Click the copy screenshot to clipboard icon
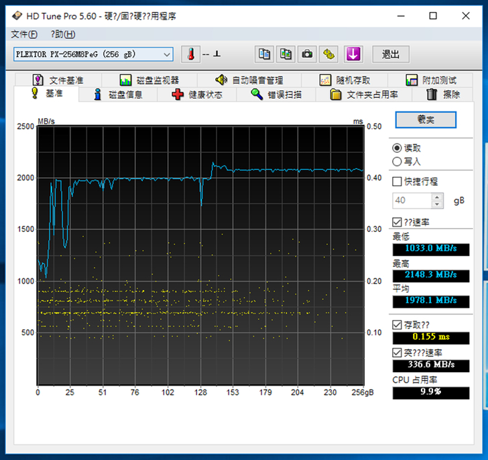This screenshot has width=488, height=460. tap(286, 54)
